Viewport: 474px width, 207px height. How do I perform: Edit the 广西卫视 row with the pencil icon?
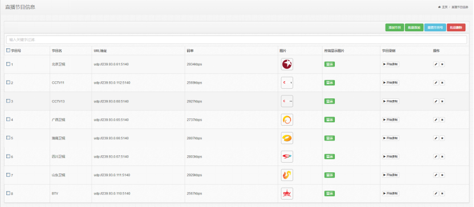tap(436, 119)
